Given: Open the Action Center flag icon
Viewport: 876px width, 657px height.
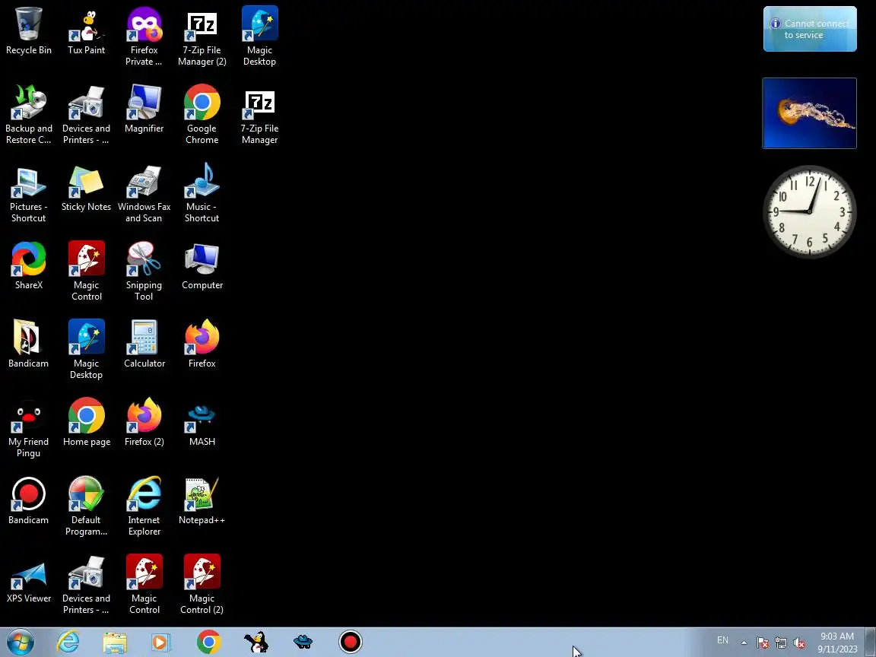Looking at the screenshot, I should tap(763, 643).
